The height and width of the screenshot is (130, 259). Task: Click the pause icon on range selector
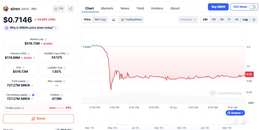click(244, 120)
